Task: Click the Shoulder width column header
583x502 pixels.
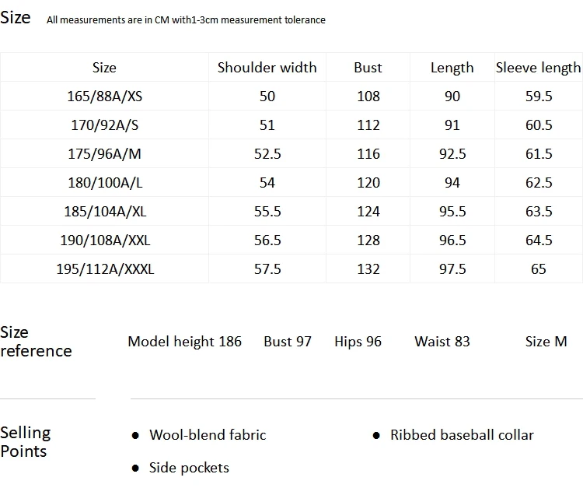Action: (267, 68)
